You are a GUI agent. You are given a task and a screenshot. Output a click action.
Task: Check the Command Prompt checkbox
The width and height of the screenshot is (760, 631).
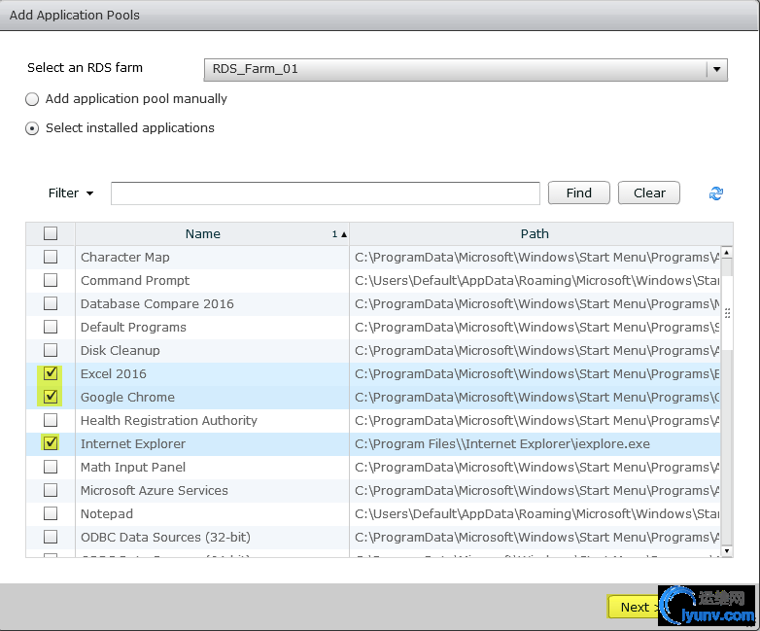tap(51, 280)
